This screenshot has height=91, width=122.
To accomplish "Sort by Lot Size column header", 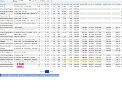I will pyautogui.click(x=64, y=4).
